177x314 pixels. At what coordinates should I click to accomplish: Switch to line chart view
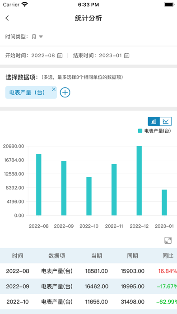click(x=166, y=121)
